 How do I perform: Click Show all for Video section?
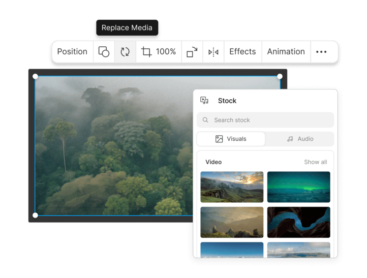pyautogui.click(x=315, y=162)
